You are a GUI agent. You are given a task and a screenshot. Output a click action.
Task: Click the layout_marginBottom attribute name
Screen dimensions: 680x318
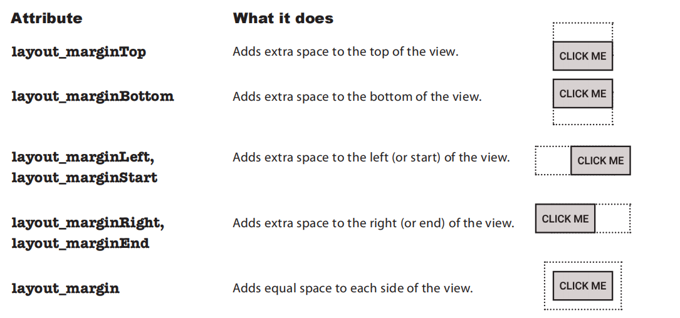coord(92,96)
